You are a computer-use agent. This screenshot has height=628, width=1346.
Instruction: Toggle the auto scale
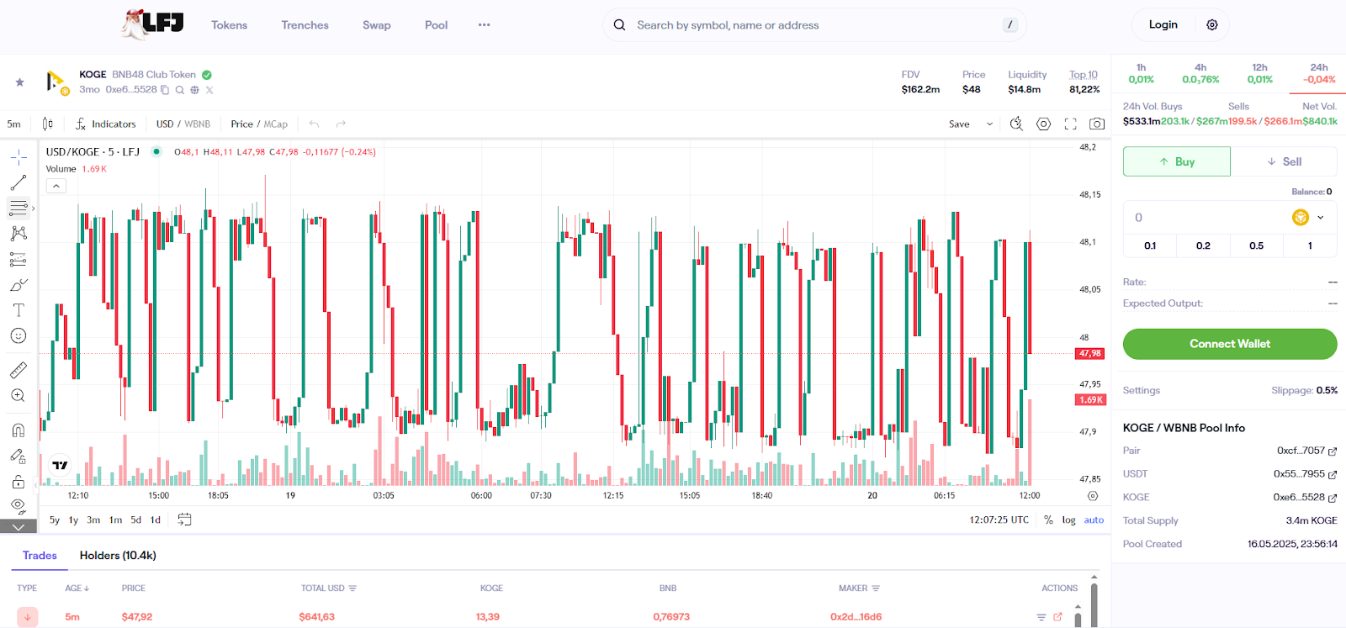1094,520
